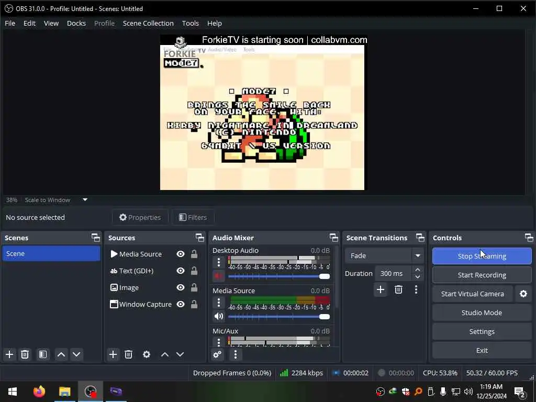The width and height of the screenshot is (536, 402).
Task: Hide the Image source
Action: [x=181, y=287]
